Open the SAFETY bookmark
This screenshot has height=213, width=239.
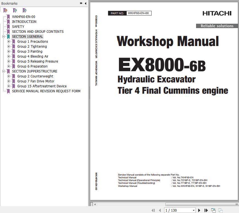coord(18,26)
